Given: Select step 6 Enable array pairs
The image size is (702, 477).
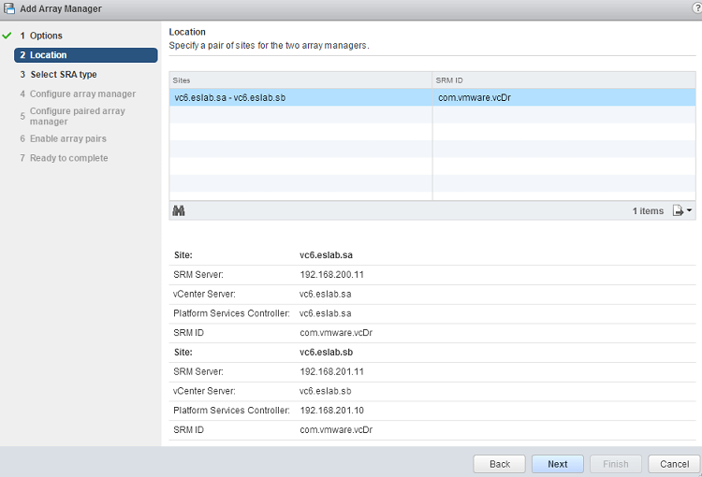Looking at the screenshot, I should coord(67,138).
